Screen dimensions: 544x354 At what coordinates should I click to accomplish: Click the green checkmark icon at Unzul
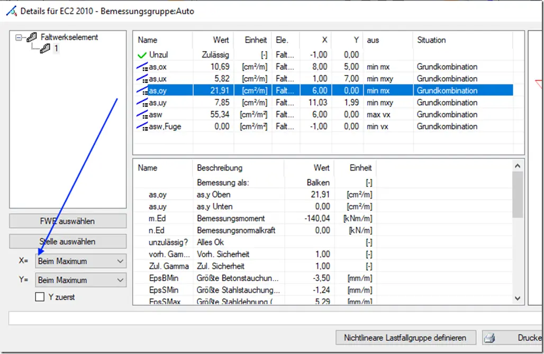pyautogui.click(x=142, y=55)
